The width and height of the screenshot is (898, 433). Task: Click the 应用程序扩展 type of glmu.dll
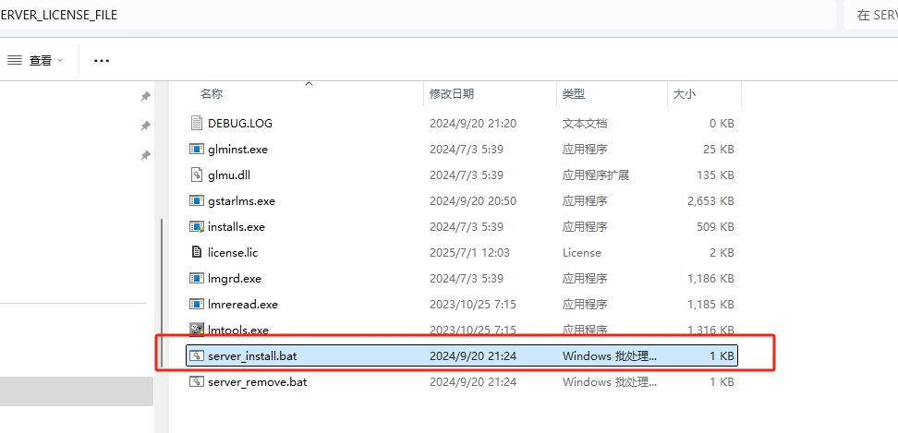click(x=596, y=175)
